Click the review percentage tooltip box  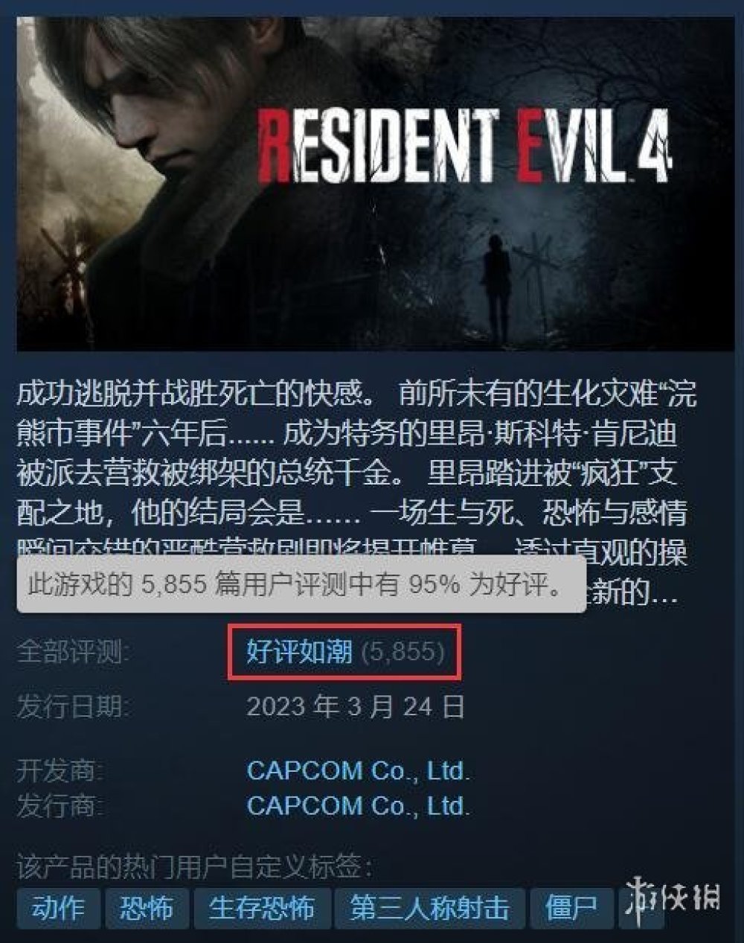(301, 584)
